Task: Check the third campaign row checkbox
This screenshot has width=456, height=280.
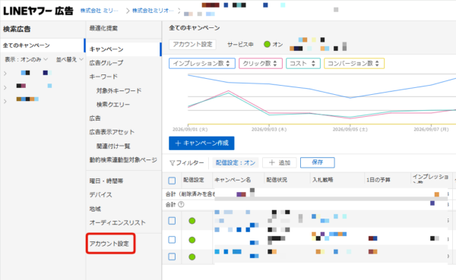Action: click(x=172, y=256)
